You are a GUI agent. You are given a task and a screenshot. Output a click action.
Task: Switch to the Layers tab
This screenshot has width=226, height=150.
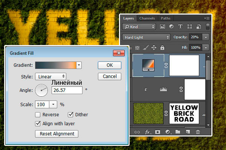128,18
